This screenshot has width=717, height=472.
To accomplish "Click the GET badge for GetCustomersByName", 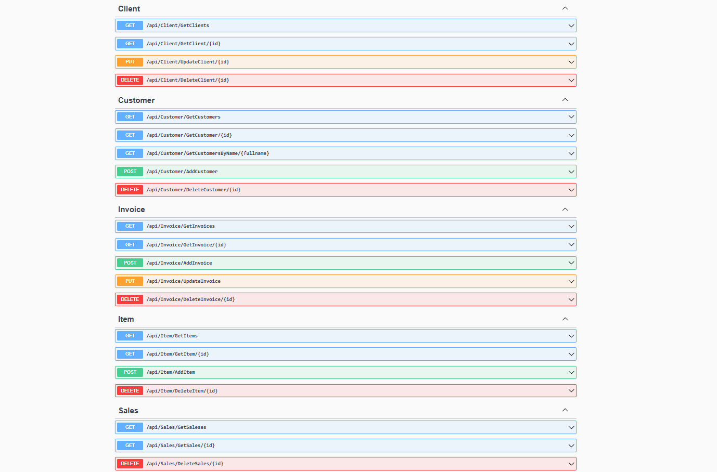I will [130, 153].
